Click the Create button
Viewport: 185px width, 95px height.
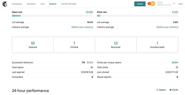140,4
